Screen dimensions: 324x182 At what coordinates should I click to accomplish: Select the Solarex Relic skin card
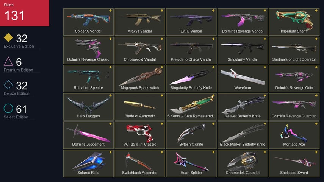point(88,163)
